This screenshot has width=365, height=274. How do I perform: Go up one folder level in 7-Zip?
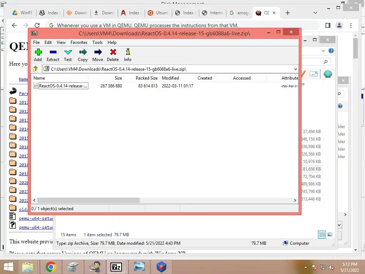click(35, 69)
